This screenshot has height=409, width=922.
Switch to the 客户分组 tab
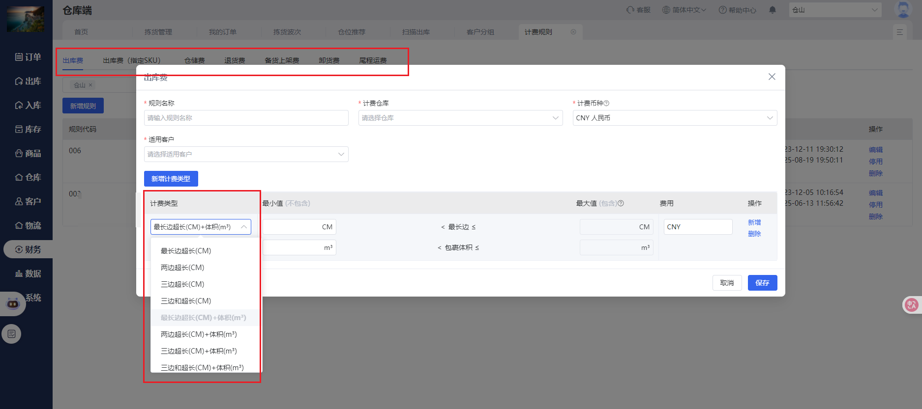480,32
